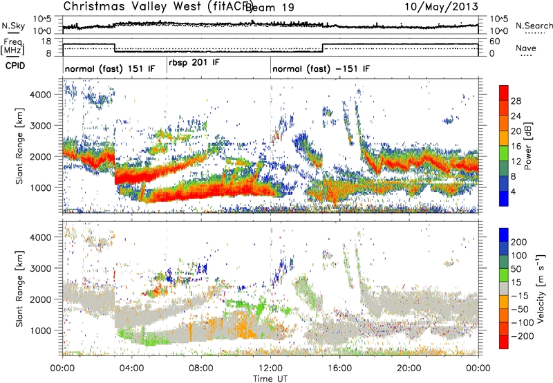Screen dimensions: 553x383
Task: Click the '16:00' time axis label
Action: (x=339, y=368)
